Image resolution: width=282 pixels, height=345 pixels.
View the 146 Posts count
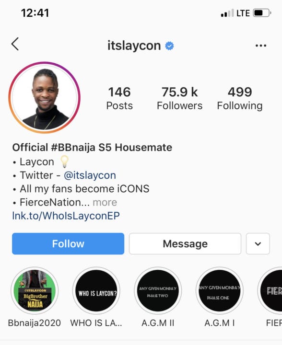pyautogui.click(x=119, y=98)
